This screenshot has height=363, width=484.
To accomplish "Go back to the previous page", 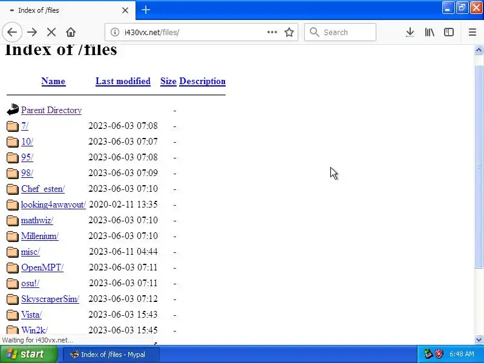I will 12,32.
